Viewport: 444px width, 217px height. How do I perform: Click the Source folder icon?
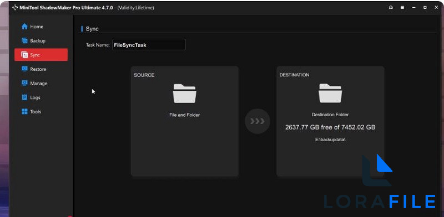185,94
